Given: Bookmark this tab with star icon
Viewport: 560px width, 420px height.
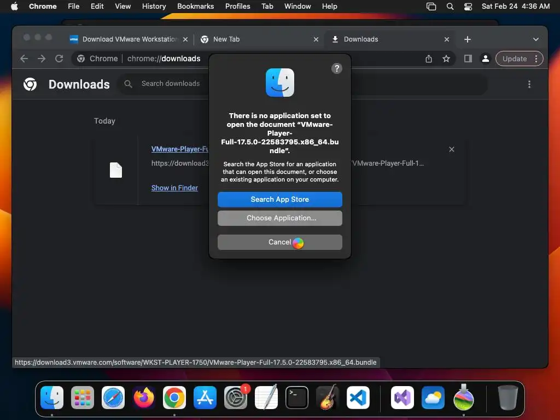Looking at the screenshot, I should [446, 59].
